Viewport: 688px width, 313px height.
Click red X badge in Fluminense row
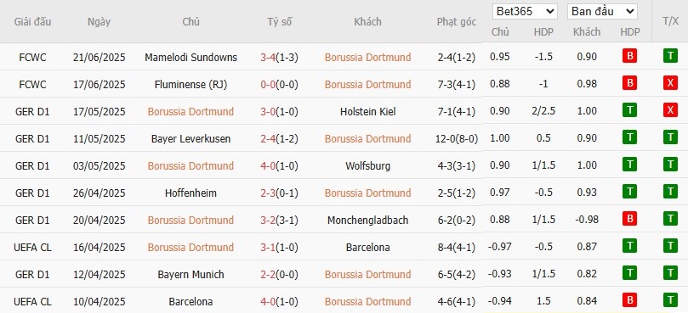670,84
